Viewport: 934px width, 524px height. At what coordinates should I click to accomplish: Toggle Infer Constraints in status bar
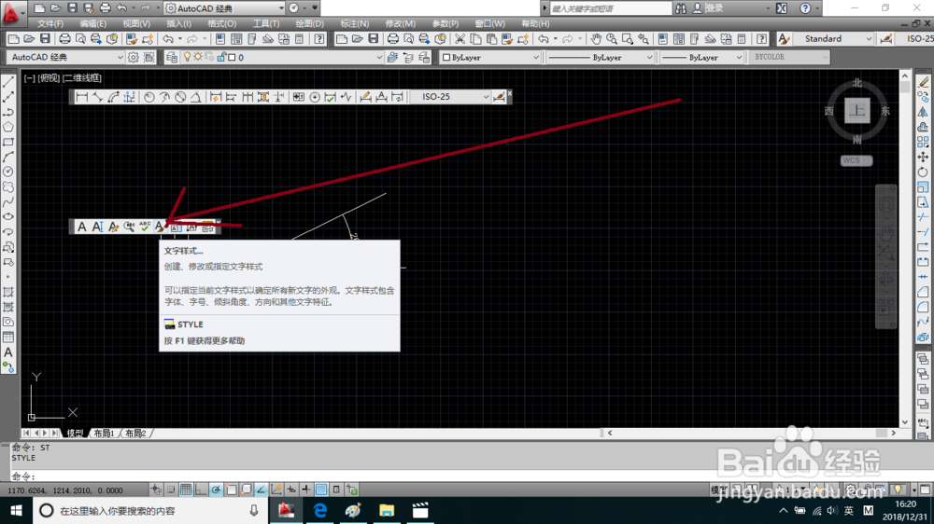(156, 490)
